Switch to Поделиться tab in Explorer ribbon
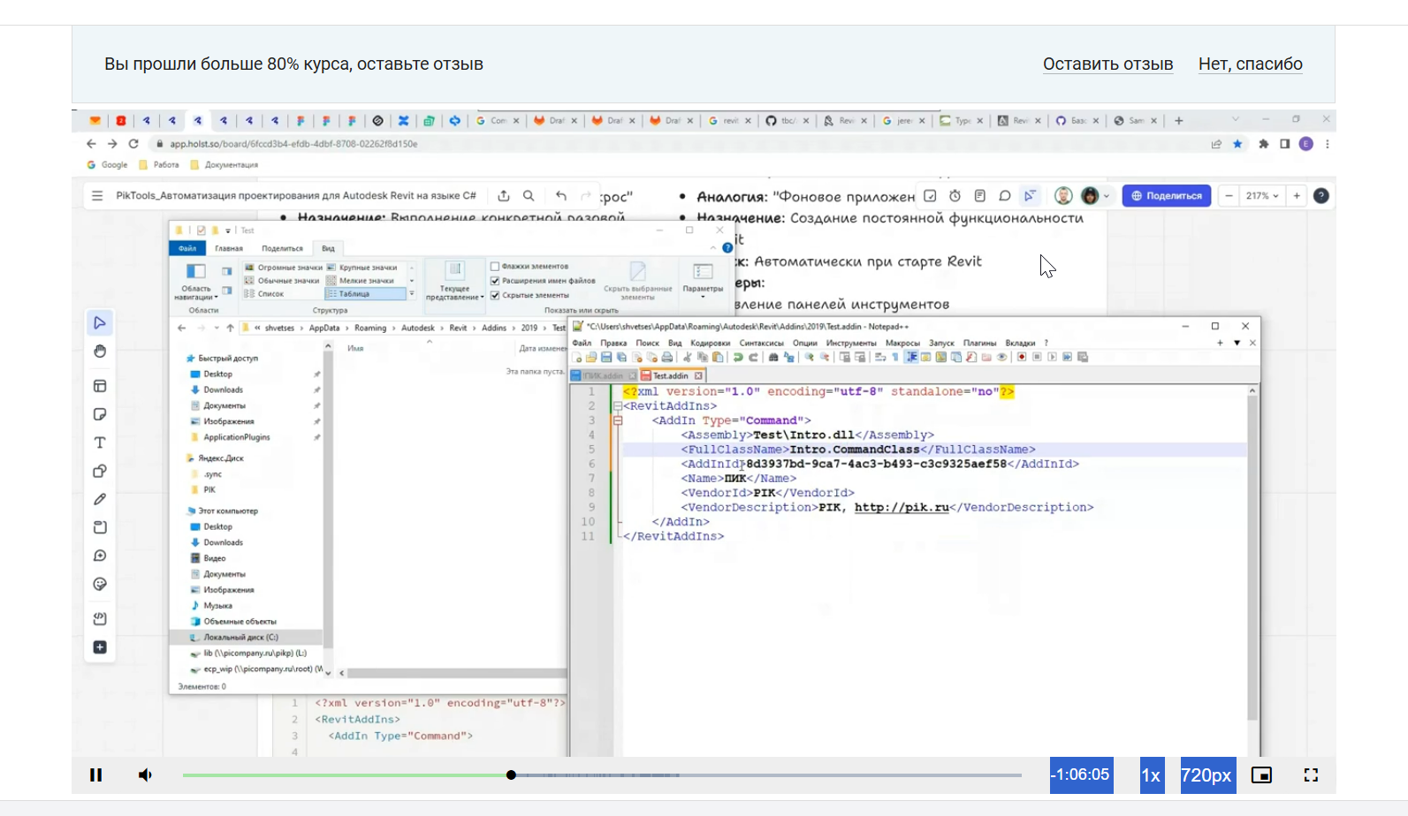1408x816 pixels. pos(282,248)
